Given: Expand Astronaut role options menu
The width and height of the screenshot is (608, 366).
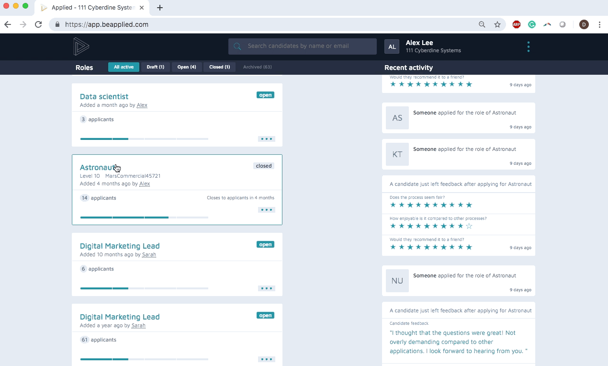Looking at the screenshot, I should tap(266, 210).
